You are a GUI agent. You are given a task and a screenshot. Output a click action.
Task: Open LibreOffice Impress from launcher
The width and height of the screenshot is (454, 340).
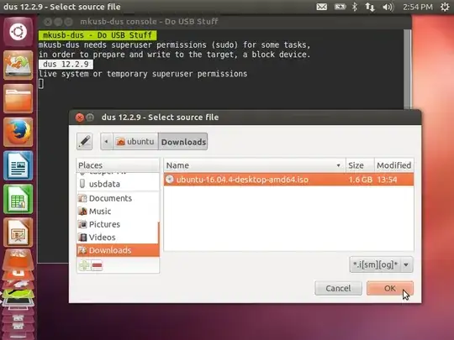point(18,233)
